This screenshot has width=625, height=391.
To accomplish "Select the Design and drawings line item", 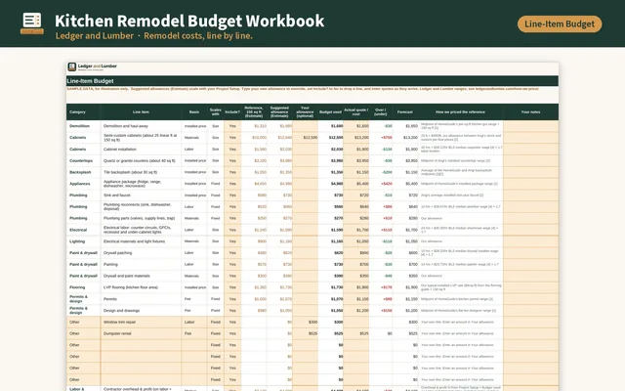I will click(x=141, y=311).
